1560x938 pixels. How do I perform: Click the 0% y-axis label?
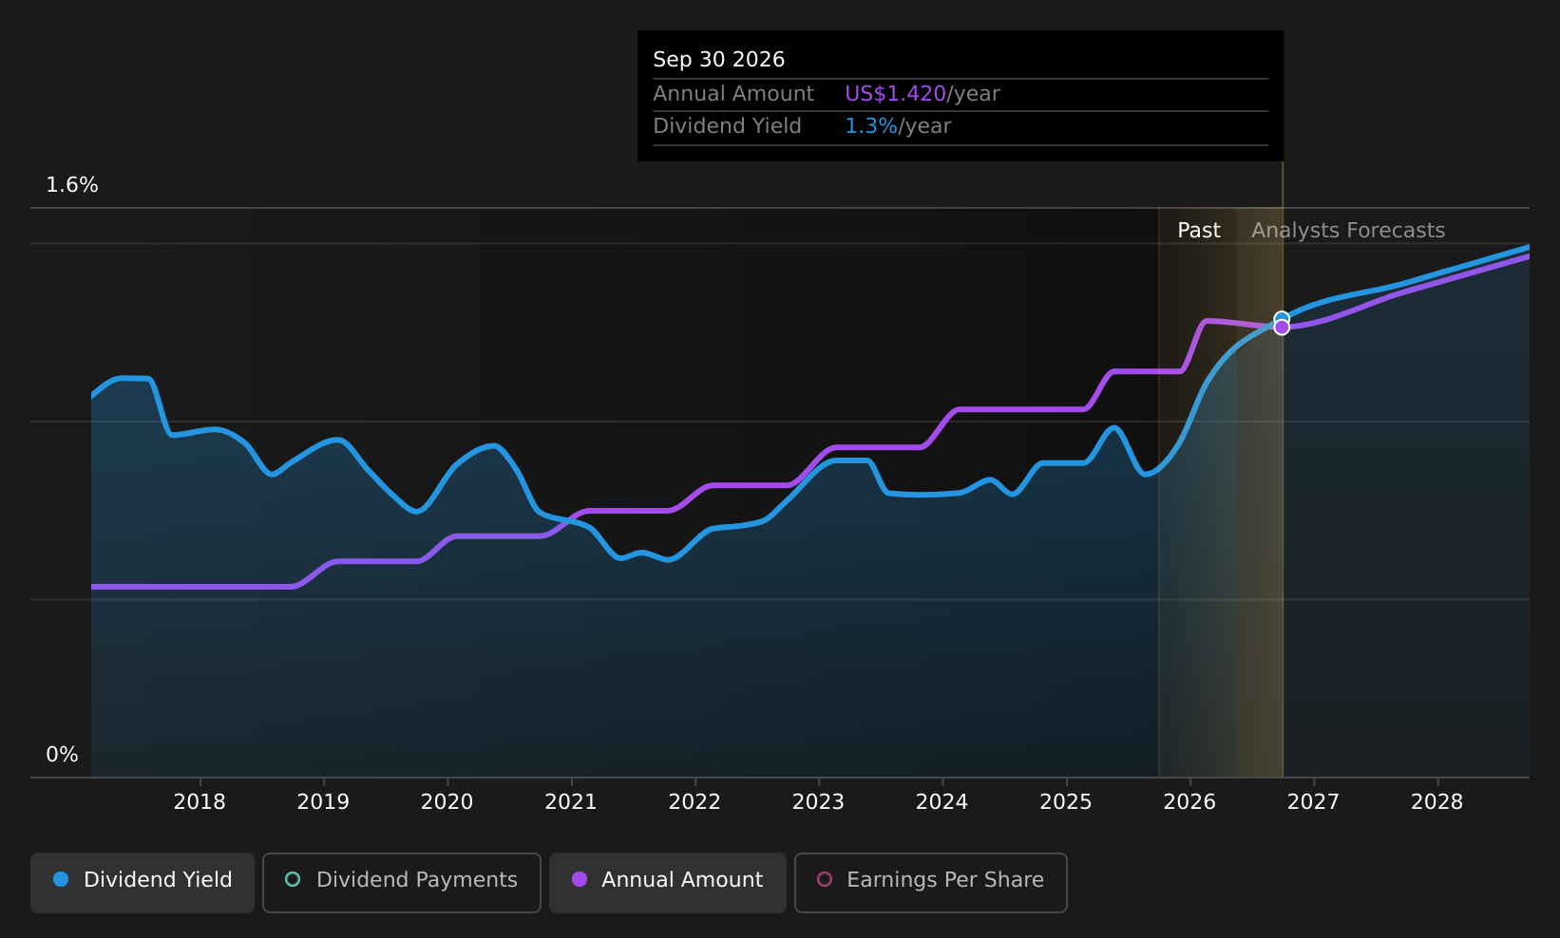(x=62, y=755)
